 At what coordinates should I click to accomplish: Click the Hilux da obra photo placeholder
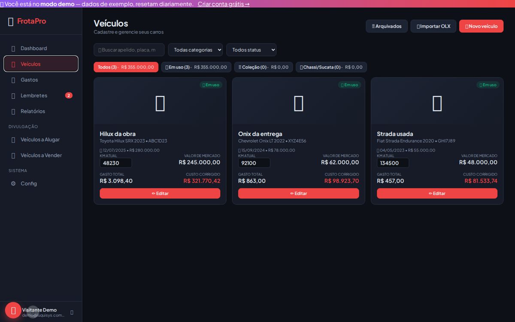coord(160,103)
